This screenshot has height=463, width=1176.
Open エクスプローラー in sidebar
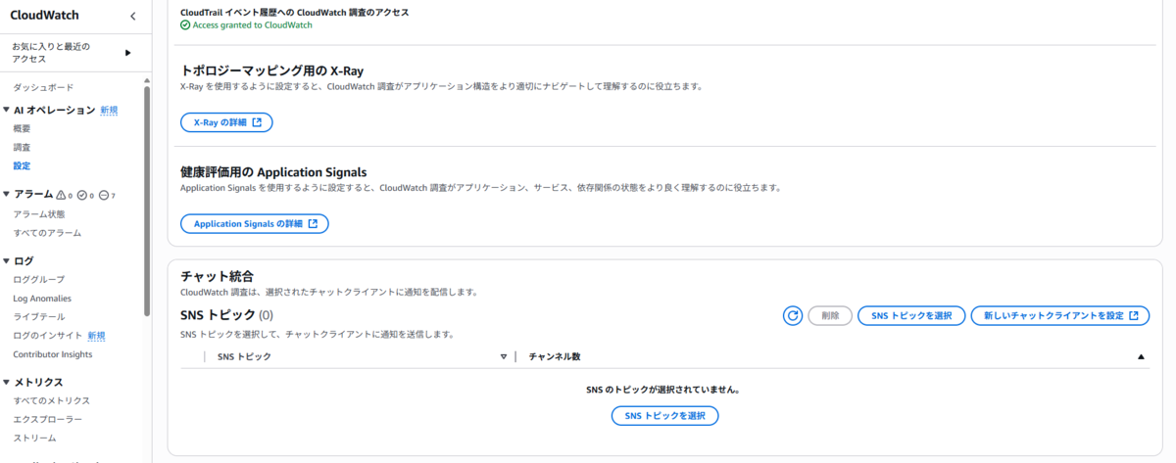48,419
